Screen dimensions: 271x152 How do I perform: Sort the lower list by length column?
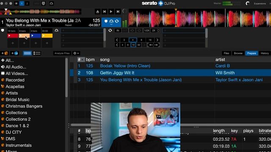tap(219, 131)
